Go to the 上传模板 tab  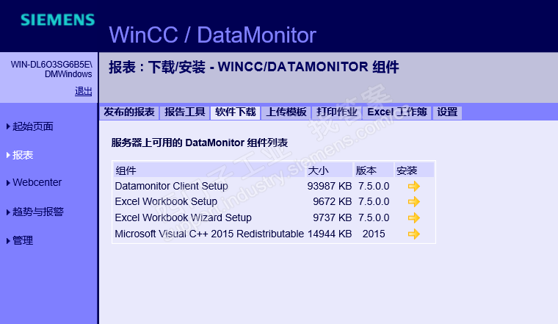286,112
